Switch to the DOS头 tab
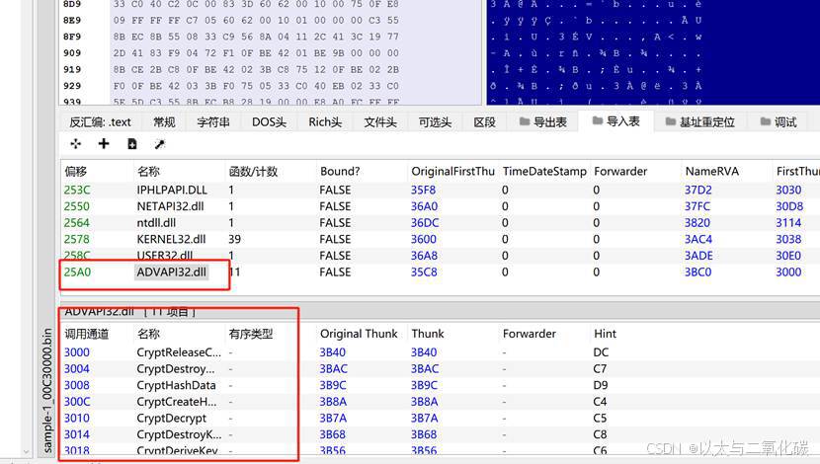The height and width of the screenshot is (464, 820). [269, 121]
